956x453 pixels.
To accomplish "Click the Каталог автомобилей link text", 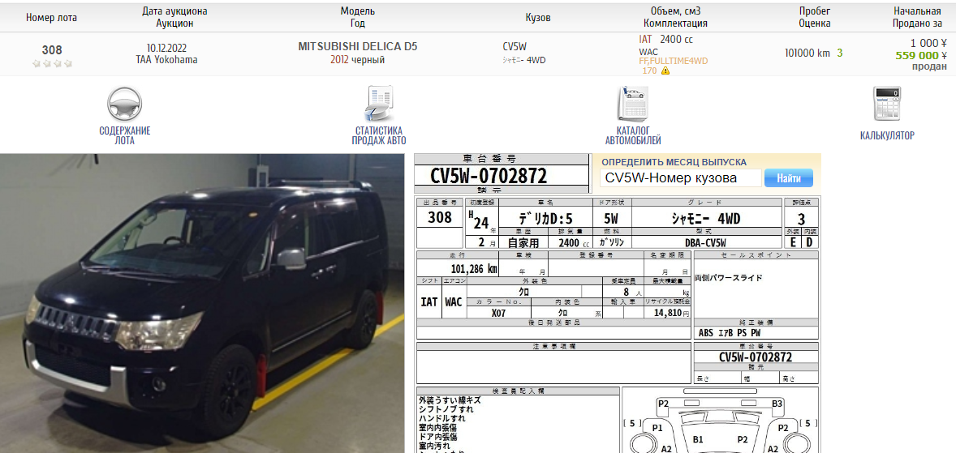I will (x=633, y=135).
